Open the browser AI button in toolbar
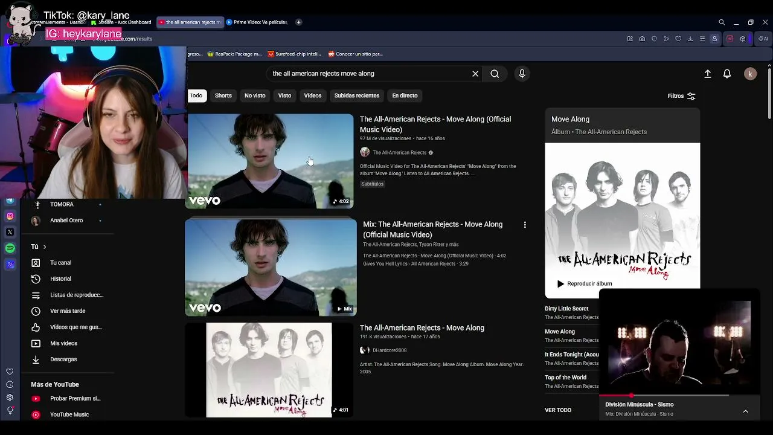This screenshot has height=435, width=773. [764, 39]
